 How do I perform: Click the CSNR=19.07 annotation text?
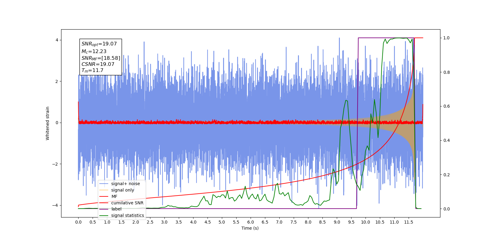[x=98, y=64]
